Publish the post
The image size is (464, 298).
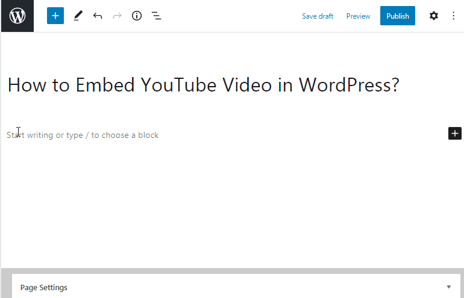398,16
